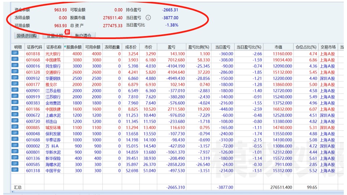Select stock name 新华保险

[x=53, y=159]
